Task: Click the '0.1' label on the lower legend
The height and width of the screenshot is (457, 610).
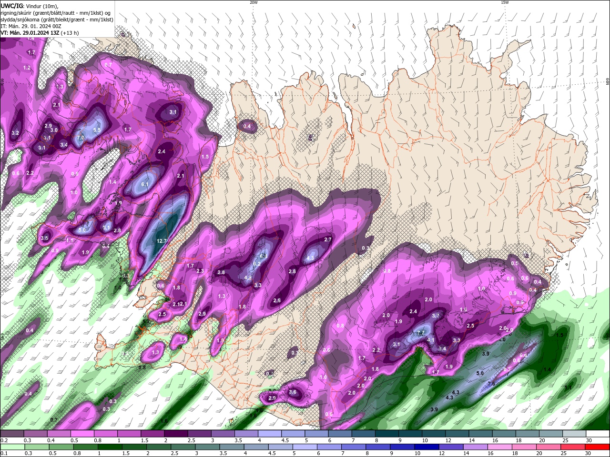Action: (4, 454)
